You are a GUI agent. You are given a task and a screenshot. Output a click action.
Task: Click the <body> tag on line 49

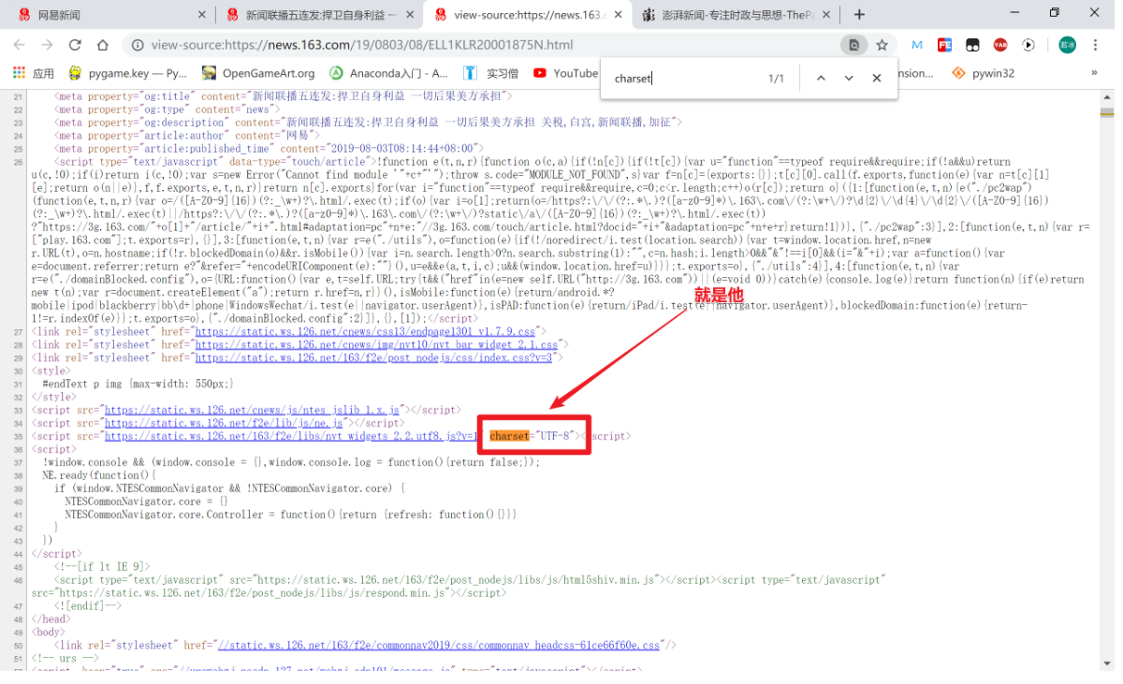point(49,633)
